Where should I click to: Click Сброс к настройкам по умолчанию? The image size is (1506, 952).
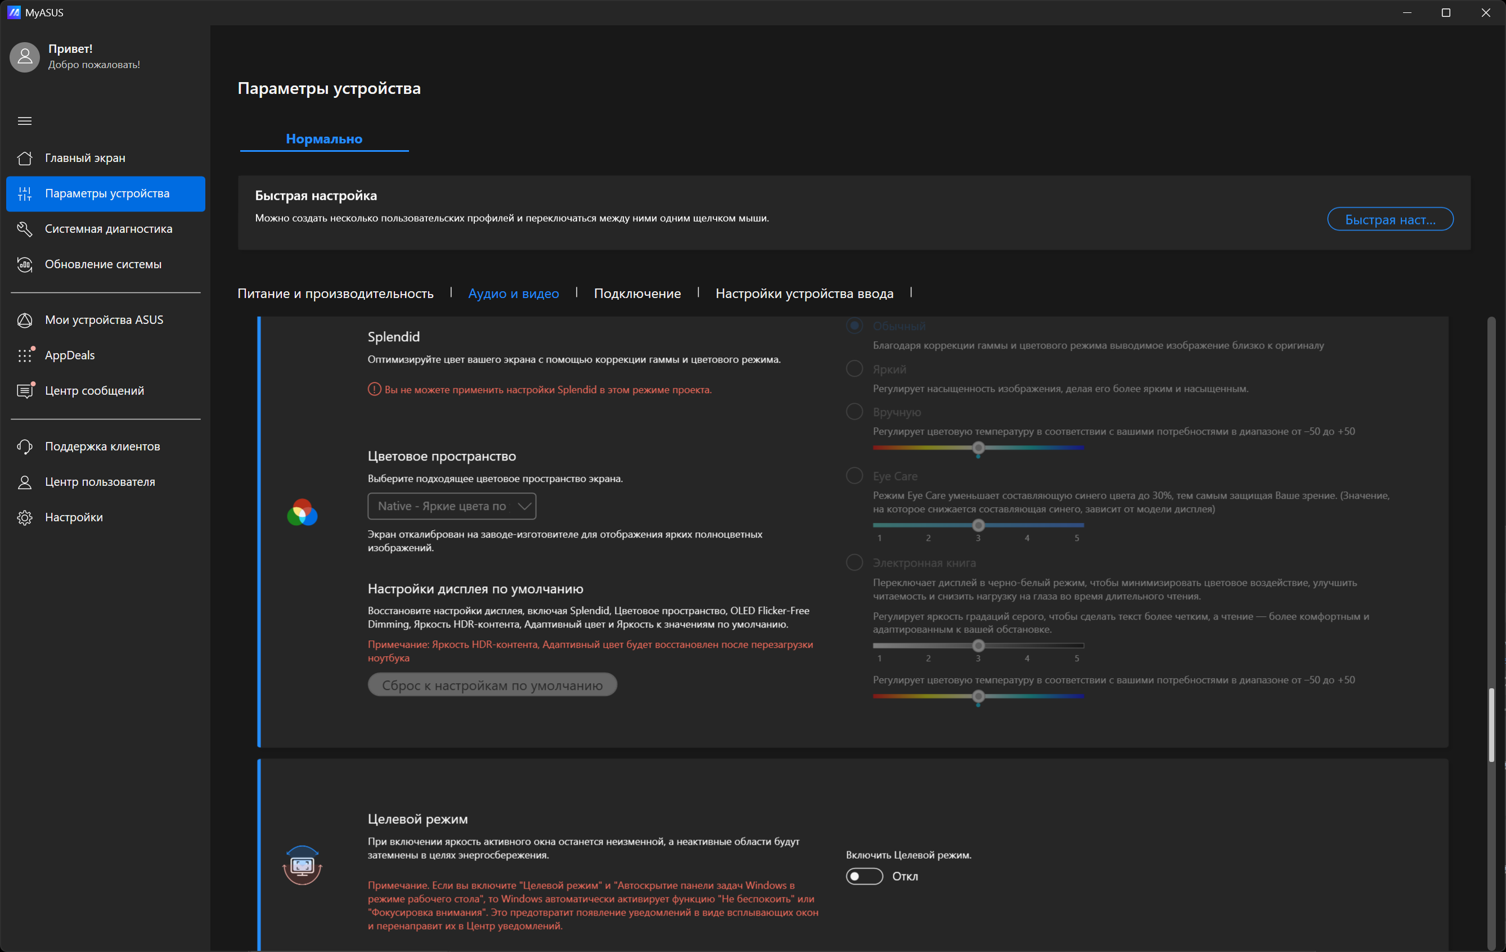click(492, 685)
